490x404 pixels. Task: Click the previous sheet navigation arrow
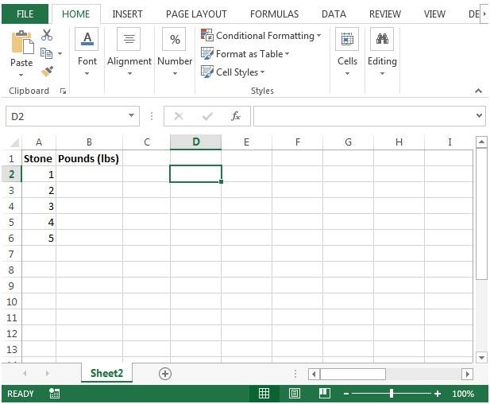point(25,373)
